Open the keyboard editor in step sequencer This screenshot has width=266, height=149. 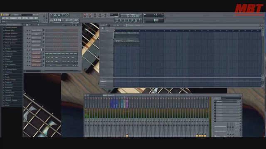(x=76, y=25)
